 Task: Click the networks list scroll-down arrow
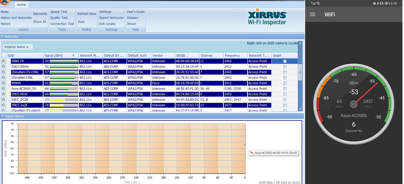coord(300,109)
